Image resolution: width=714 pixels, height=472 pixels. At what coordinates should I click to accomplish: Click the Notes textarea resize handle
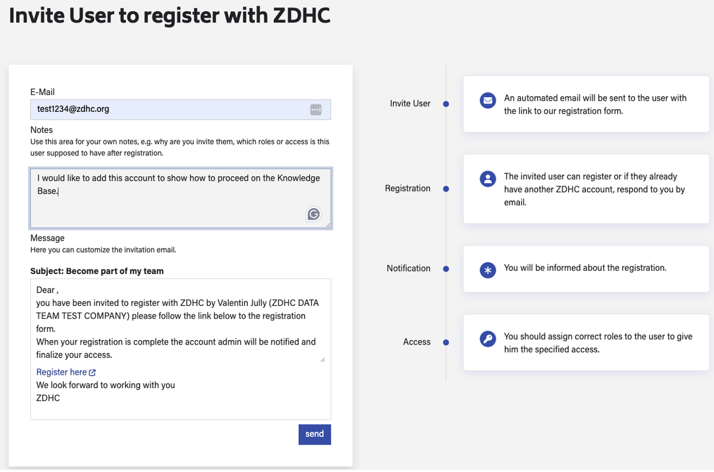click(328, 225)
